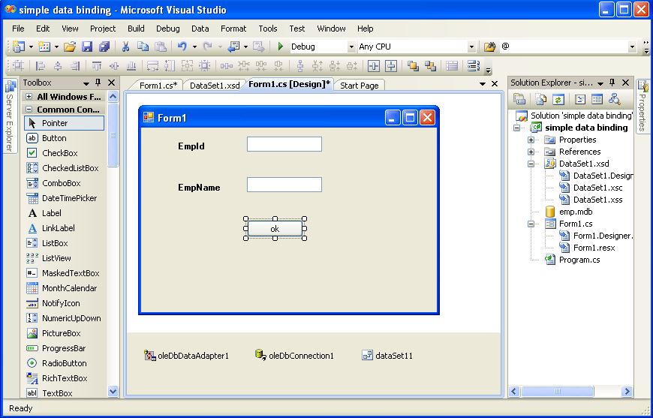The image size is (653, 418).
Task: Open the Server Explorer side tab
Action: (10, 117)
